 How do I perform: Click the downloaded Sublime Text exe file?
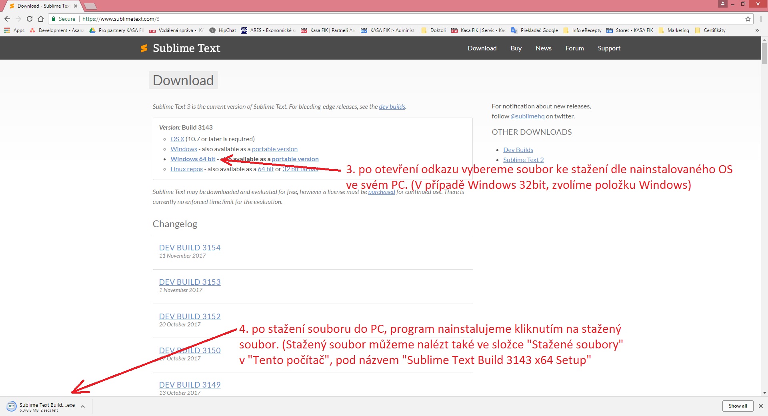(x=42, y=406)
